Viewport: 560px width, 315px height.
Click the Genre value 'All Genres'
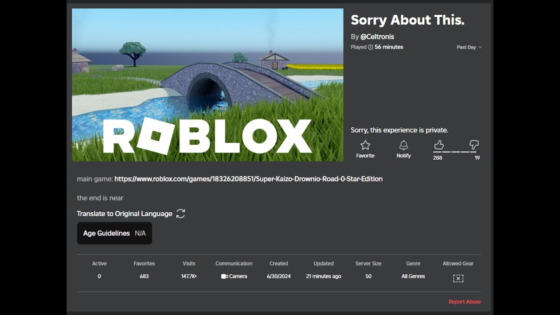pos(413,276)
